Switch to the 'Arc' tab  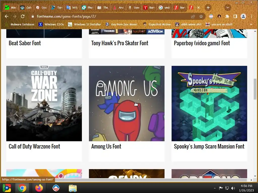click(118, 8)
